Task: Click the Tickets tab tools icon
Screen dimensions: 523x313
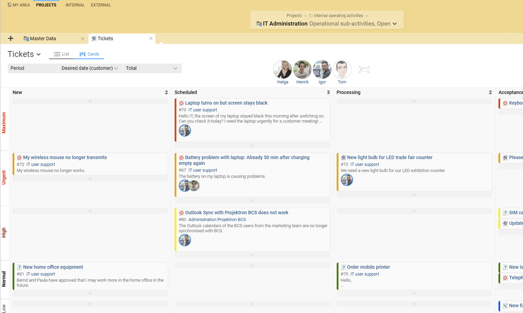Action: [94, 39]
